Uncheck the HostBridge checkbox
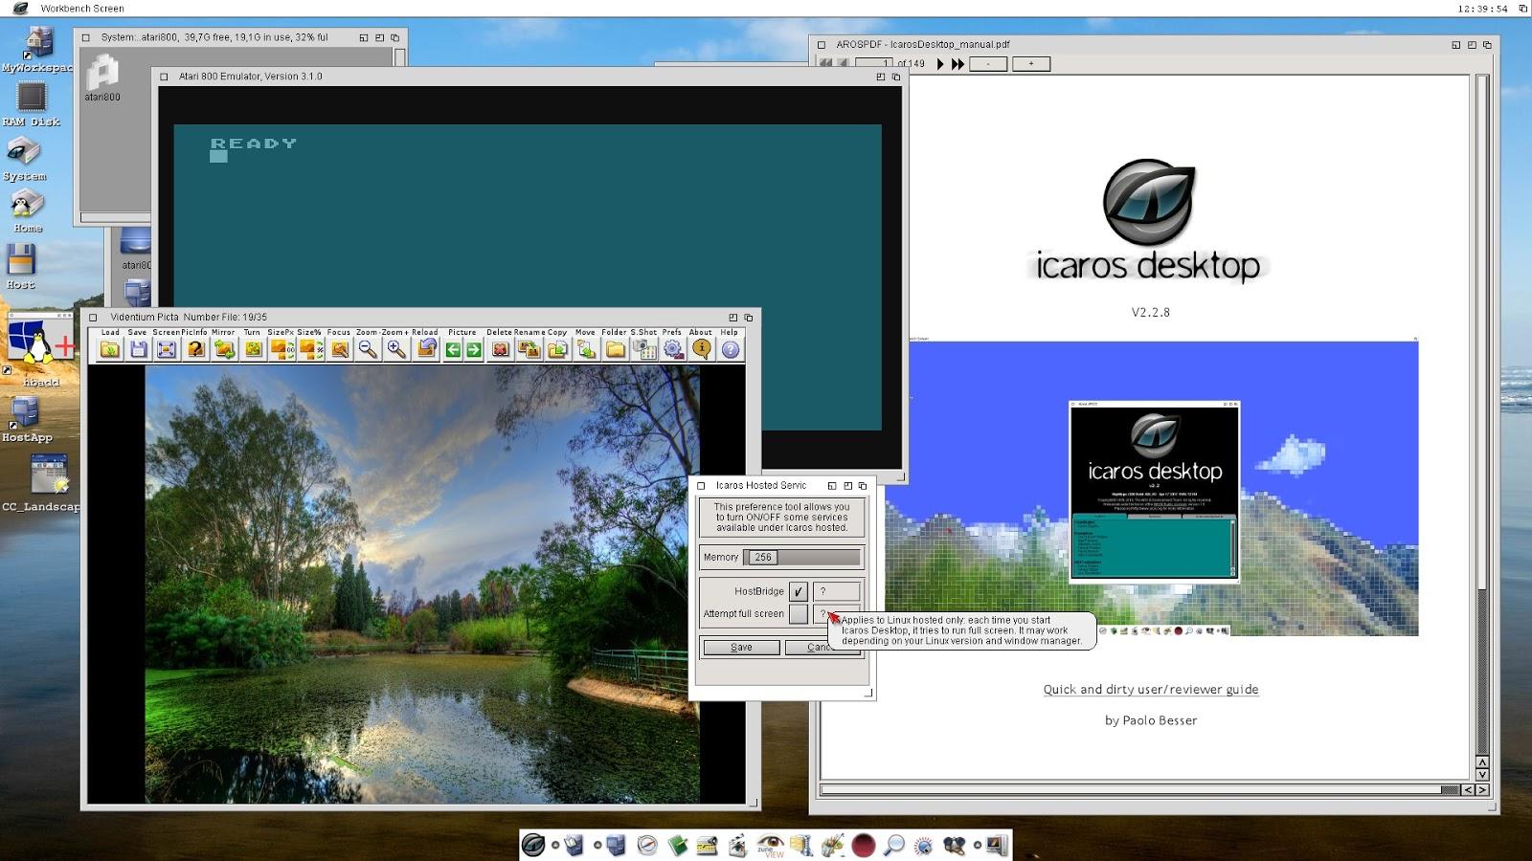This screenshot has height=861, width=1532. tap(798, 591)
